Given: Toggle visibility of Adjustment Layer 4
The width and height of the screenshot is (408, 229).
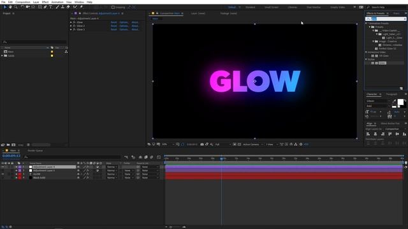Looking at the screenshot, I should tap(3, 167).
